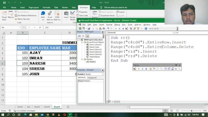
Task: Click Expansion Packs in XML group
Action: pos(106,16)
